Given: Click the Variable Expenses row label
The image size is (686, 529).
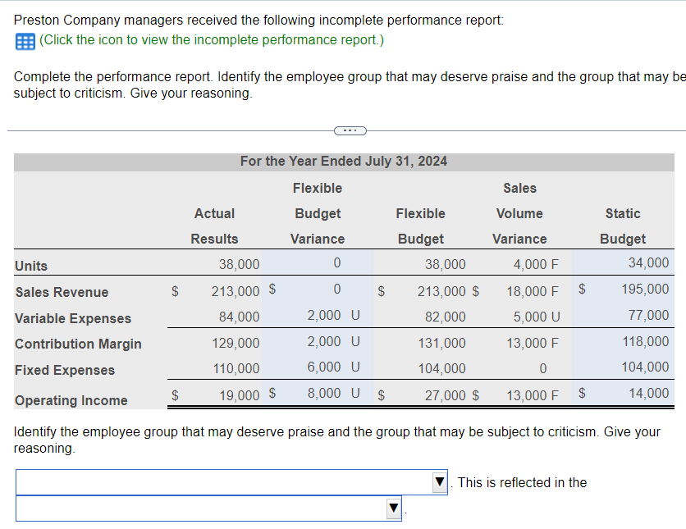Looking at the screenshot, I should tap(73, 318).
